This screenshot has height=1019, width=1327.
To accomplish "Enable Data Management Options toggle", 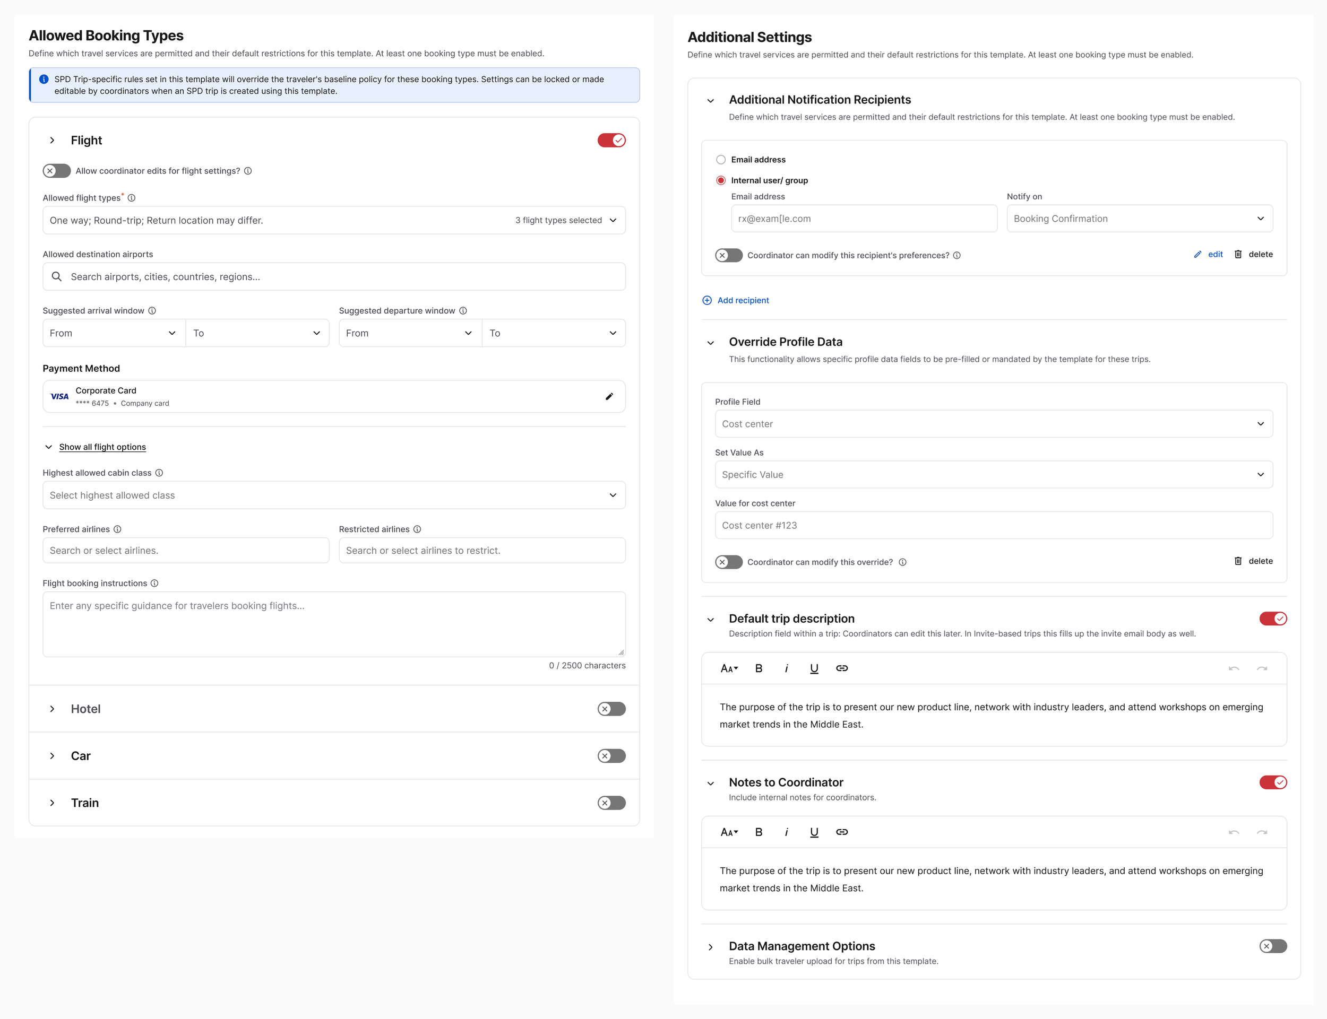I will (x=1273, y=946).
